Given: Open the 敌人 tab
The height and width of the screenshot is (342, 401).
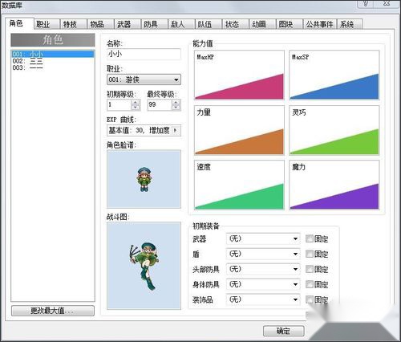Looking at the screenshot, I should coord(181,24).
